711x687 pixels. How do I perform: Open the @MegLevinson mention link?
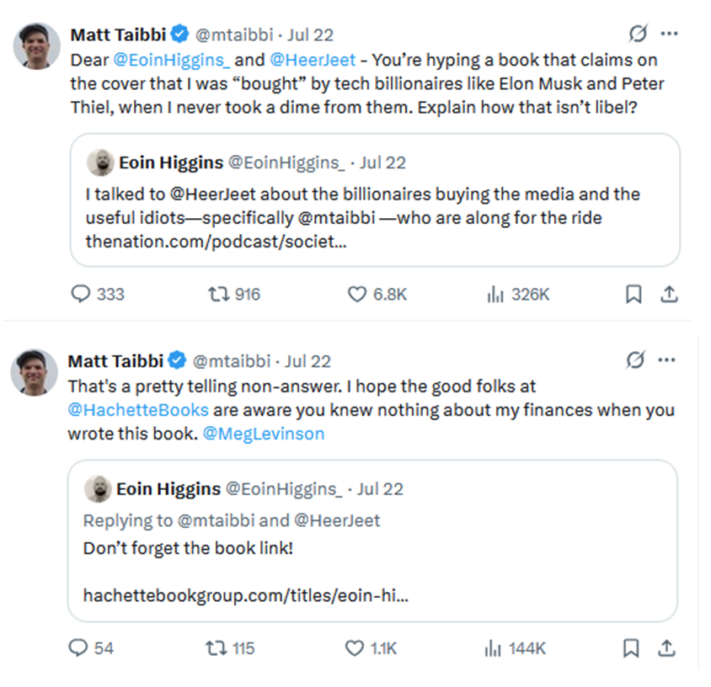click(x=264, y=434)
